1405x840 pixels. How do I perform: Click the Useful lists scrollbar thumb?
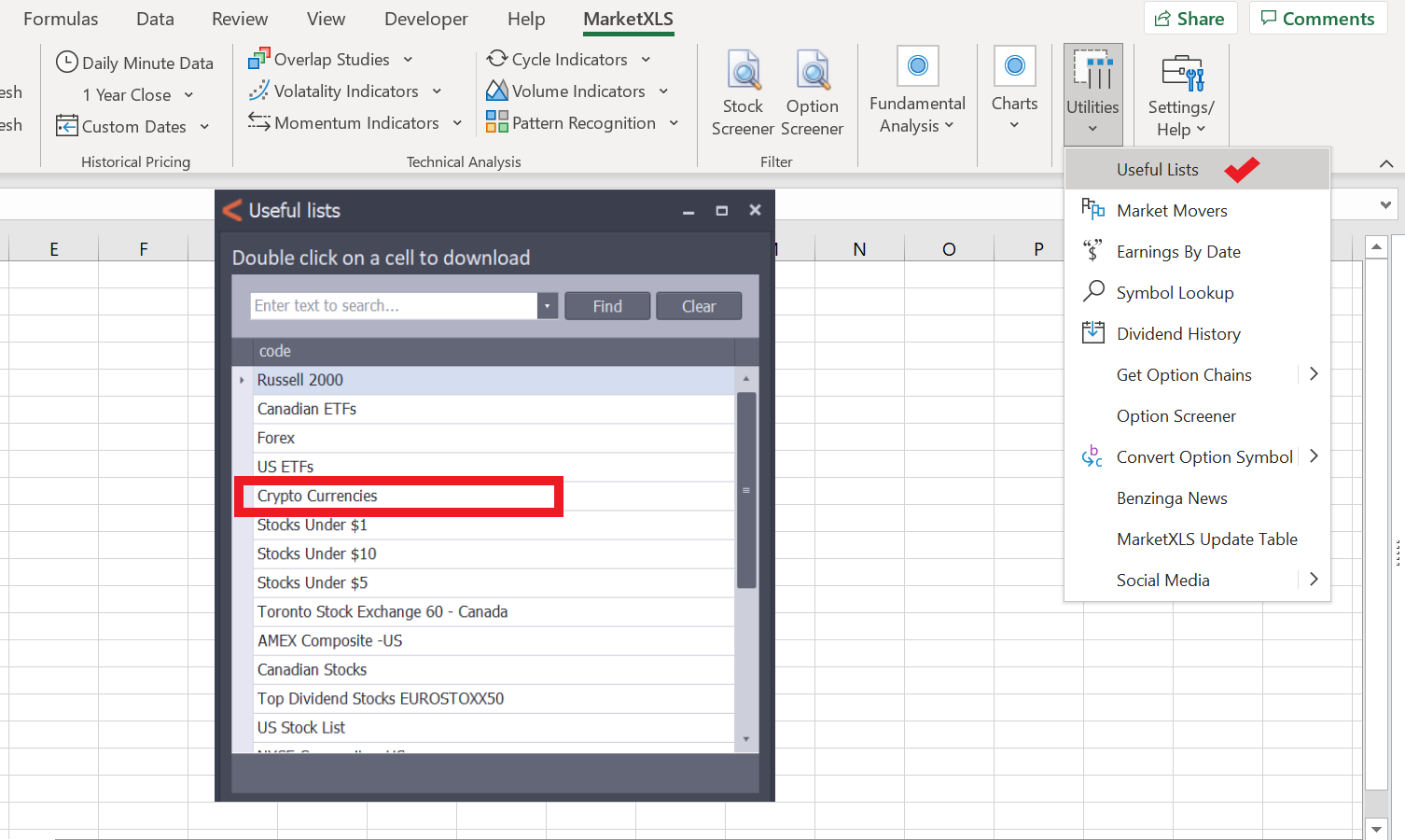click(x=746, y=490)
